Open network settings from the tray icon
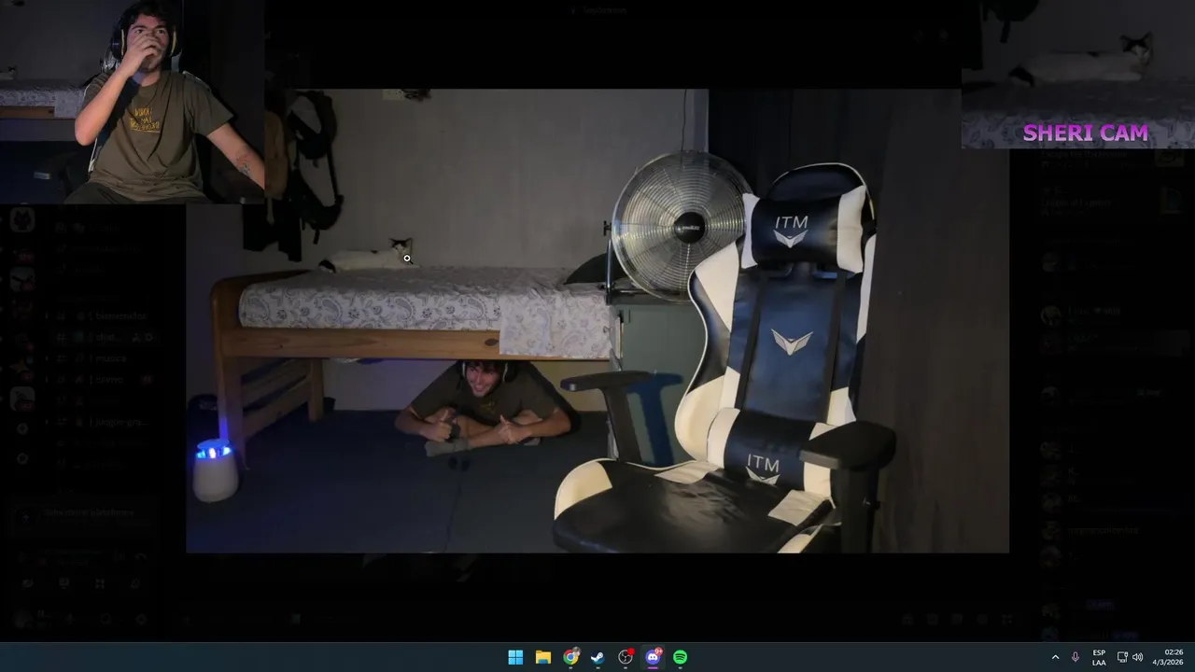Viewport: 1195px width, 672px height. (1122, 657)
